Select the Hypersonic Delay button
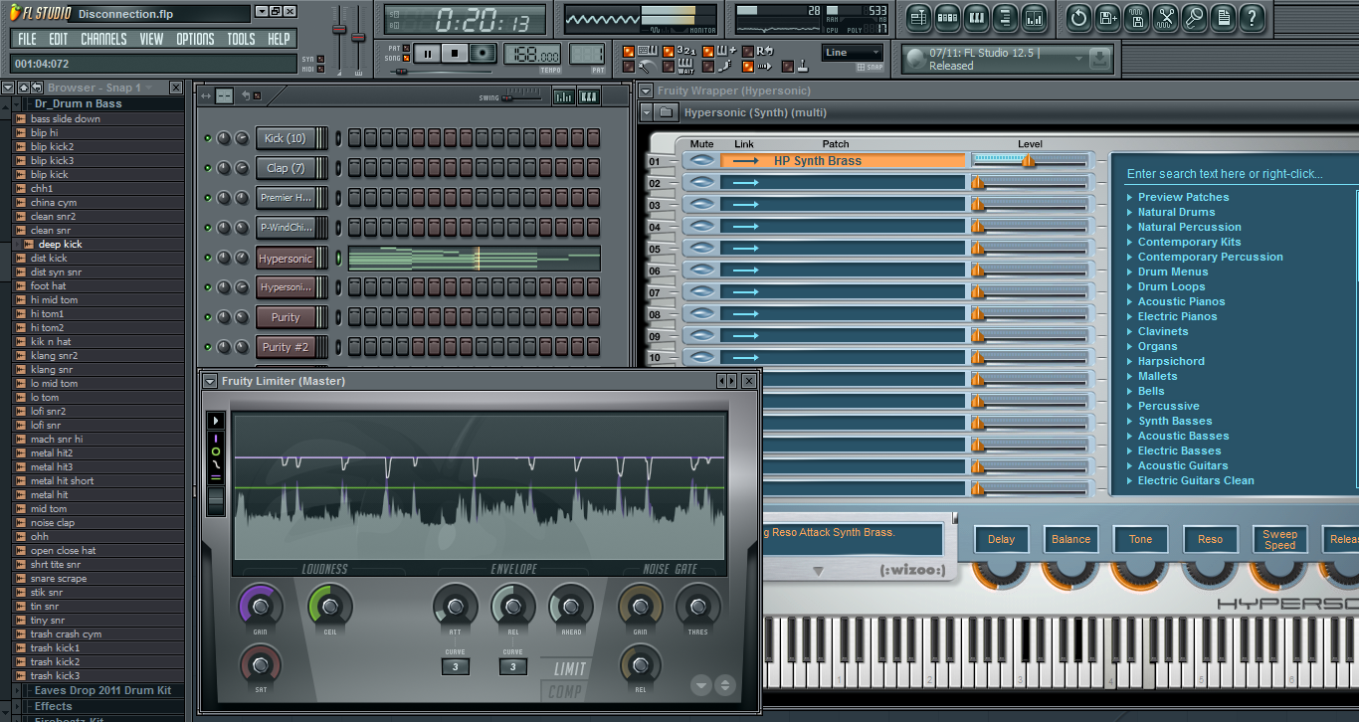Screen dimensions: 1359x722 point(1001,539)
